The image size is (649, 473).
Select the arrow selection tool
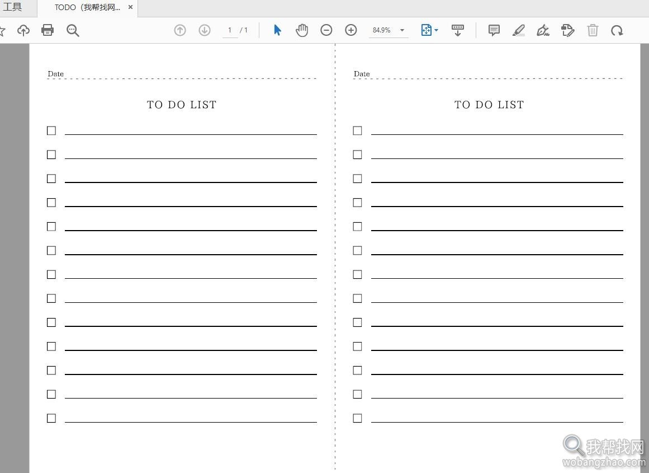click(x=277, y=30)
